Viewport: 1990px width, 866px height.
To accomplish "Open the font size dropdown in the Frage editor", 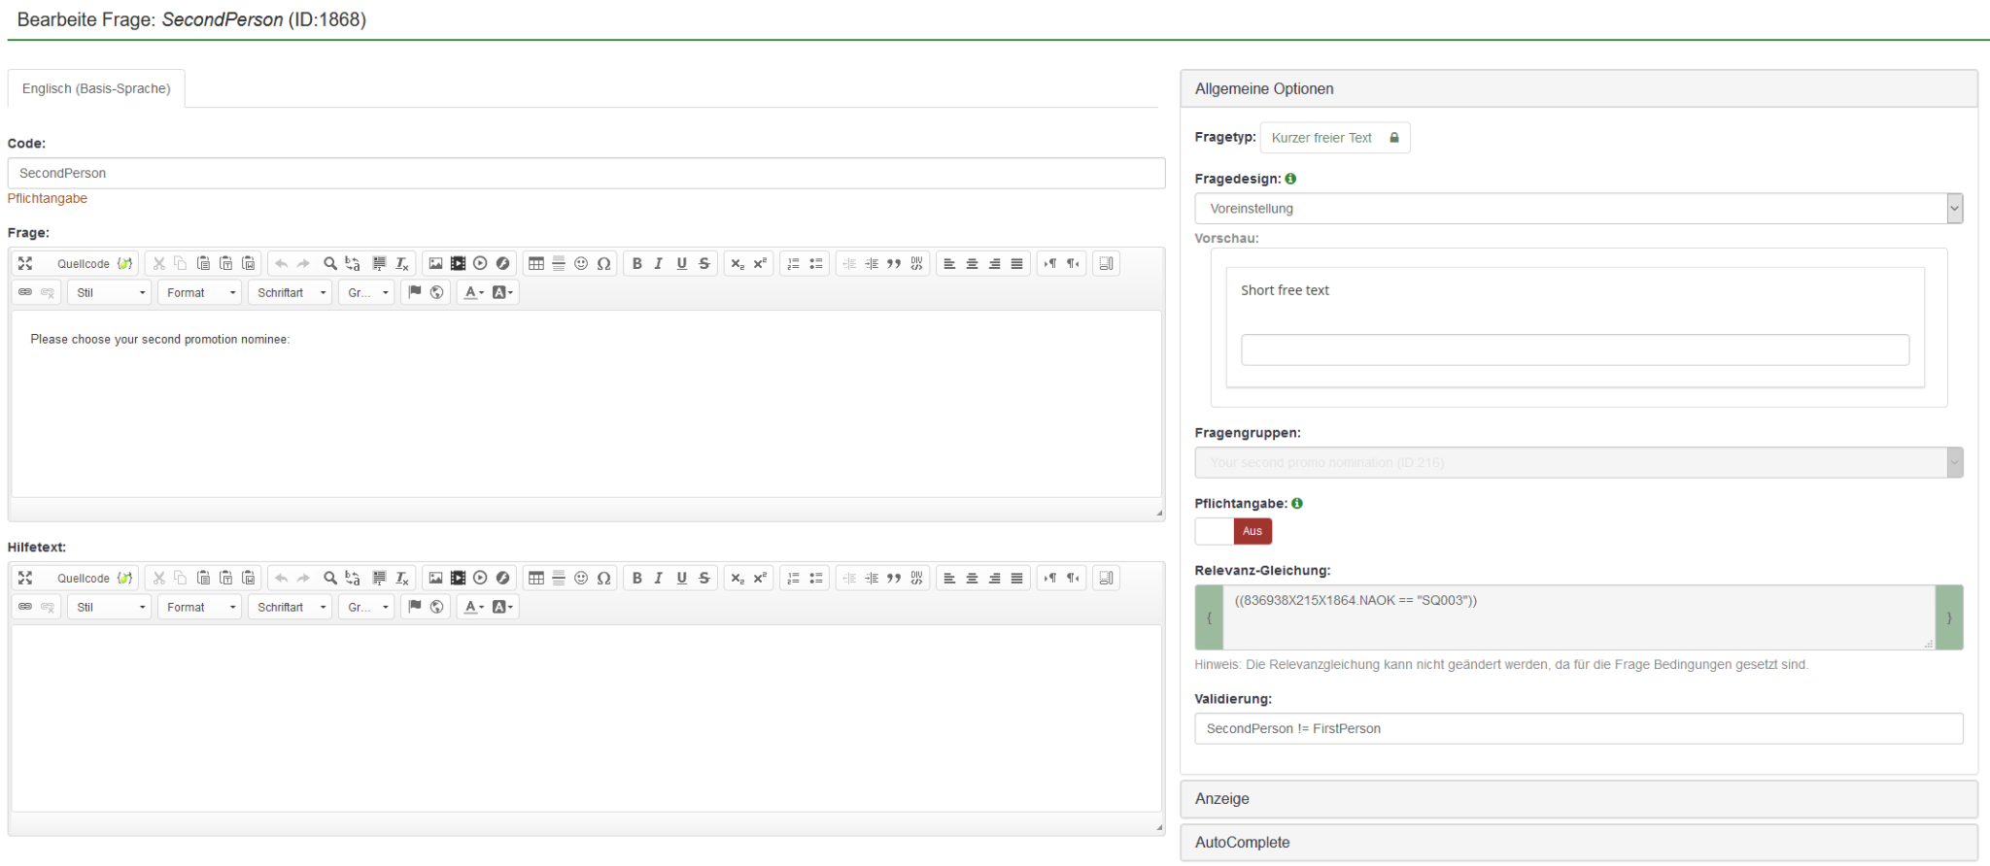I will click(x=367, y=292).
